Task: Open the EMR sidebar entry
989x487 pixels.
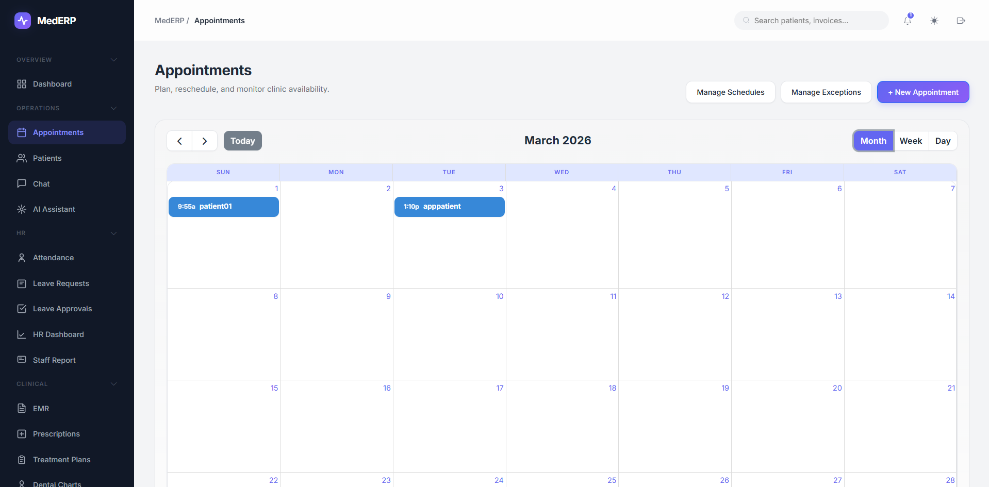Action: point(41,409)
